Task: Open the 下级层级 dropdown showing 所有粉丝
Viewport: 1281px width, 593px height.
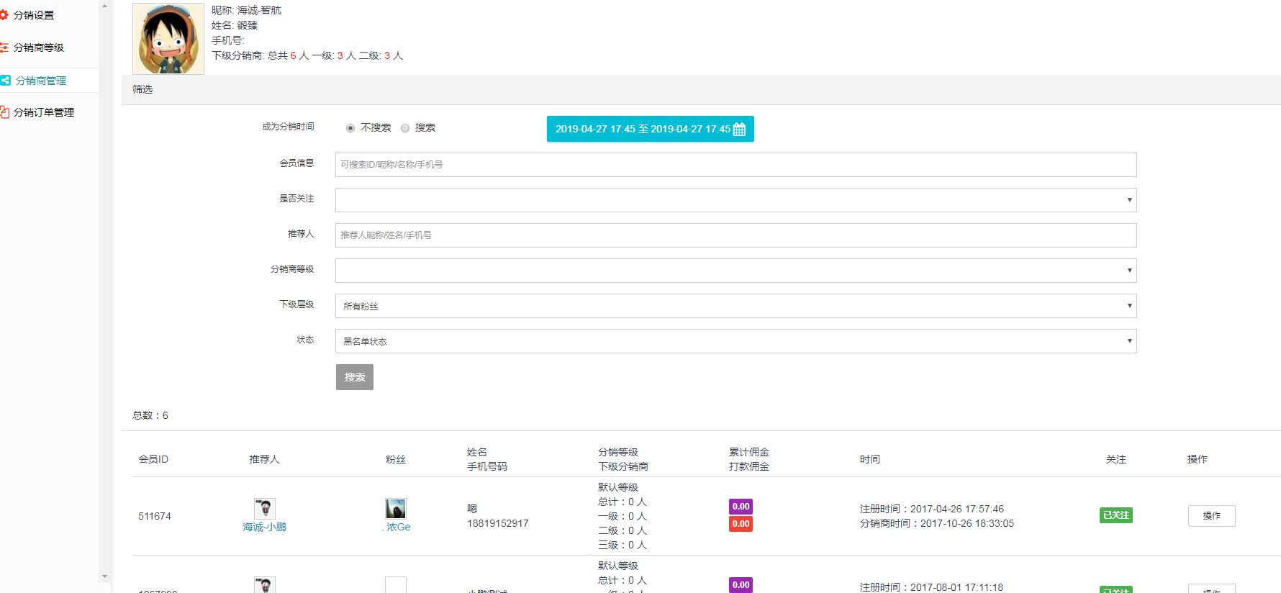Action: pyautogui.click(x=735, y=306)
